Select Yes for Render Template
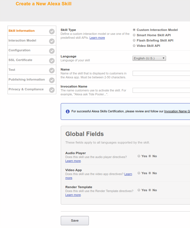190x228 pixels. click(x=139, y=190)
